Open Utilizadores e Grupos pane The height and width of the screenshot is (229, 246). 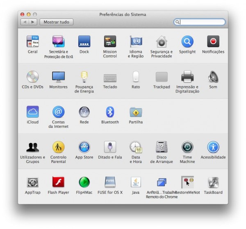pyautogui.click(x=33, y=147)
